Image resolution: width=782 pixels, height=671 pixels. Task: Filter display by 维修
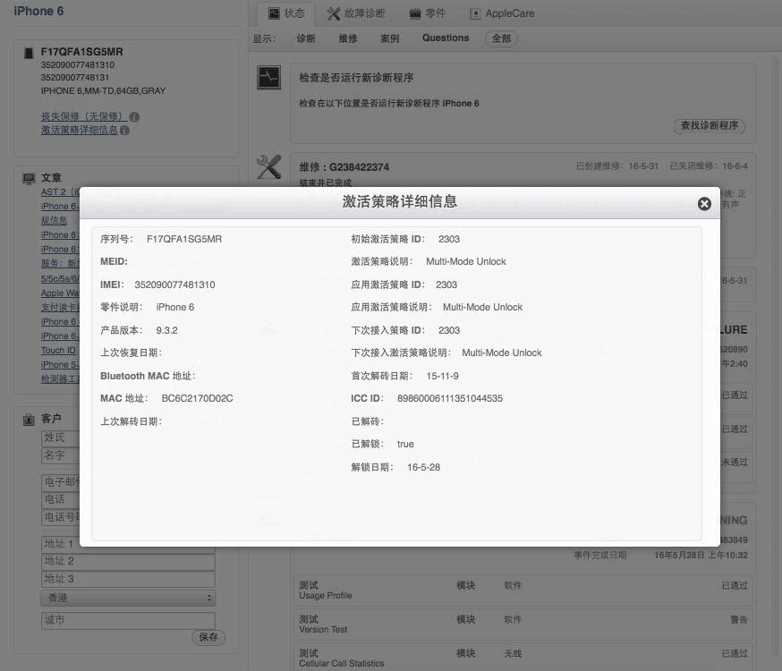pos(348,38)
